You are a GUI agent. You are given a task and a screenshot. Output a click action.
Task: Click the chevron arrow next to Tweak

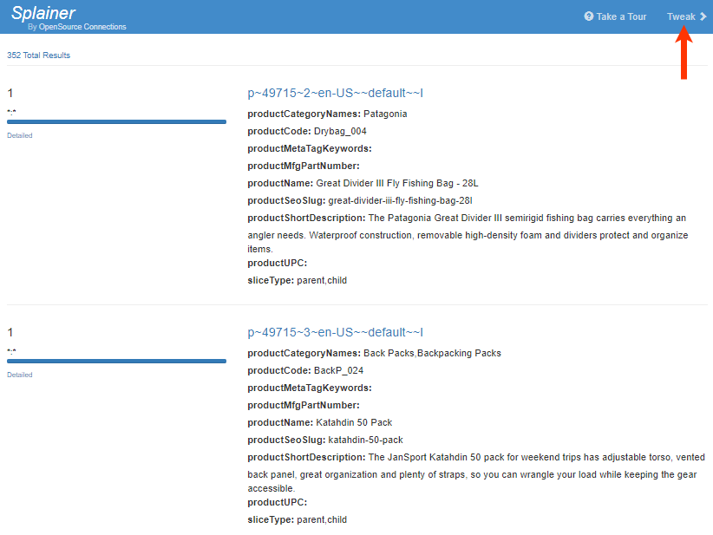[701, 16]
